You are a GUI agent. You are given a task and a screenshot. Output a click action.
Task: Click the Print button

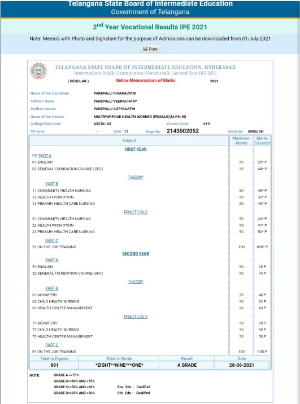pyautogui.click(x=150, y=49)
